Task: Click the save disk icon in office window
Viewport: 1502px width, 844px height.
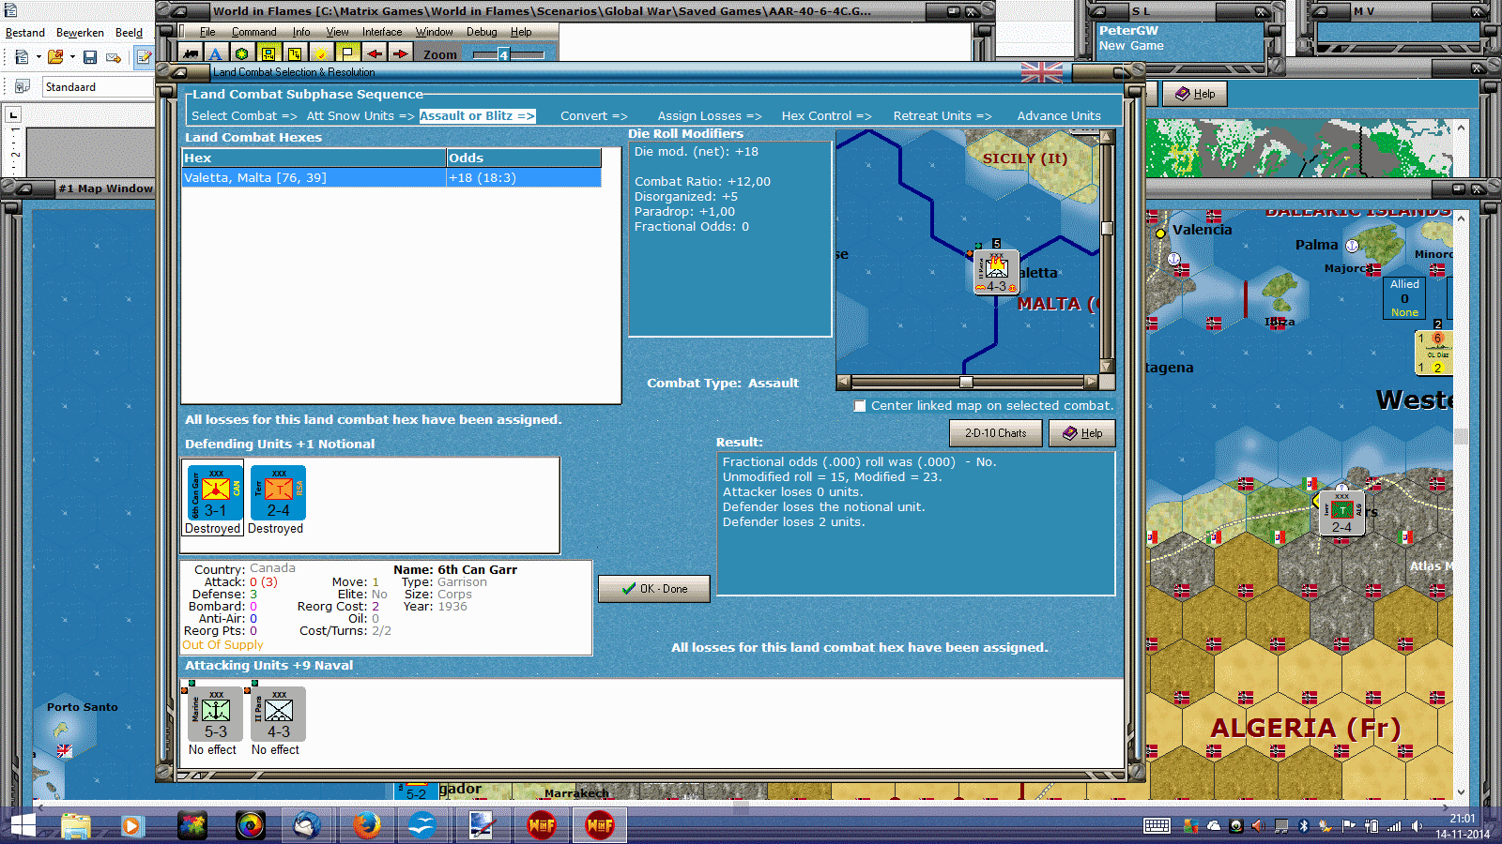Action: coord(90,57)
